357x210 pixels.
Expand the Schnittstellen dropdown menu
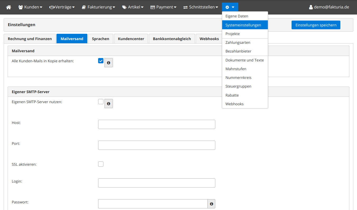click(x=201, y=7)
